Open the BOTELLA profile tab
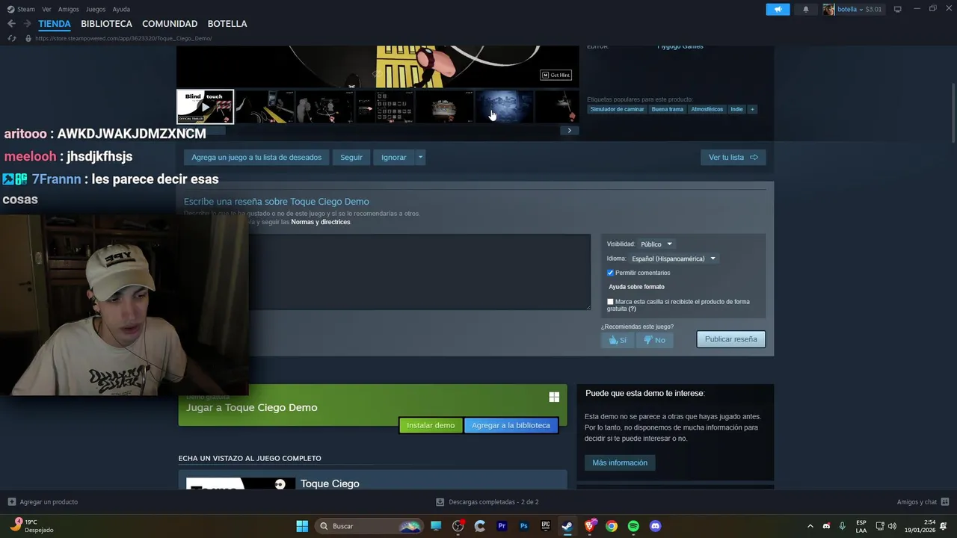This screenshot has width=957, height=538. (227, 24)
